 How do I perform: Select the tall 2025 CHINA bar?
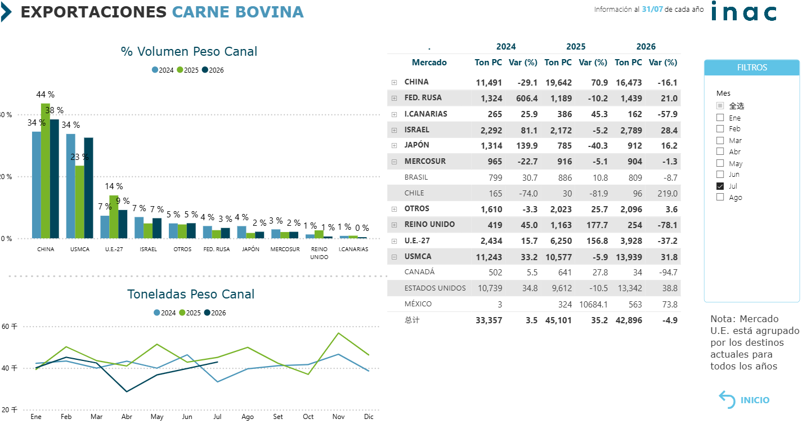coord(45,171)
